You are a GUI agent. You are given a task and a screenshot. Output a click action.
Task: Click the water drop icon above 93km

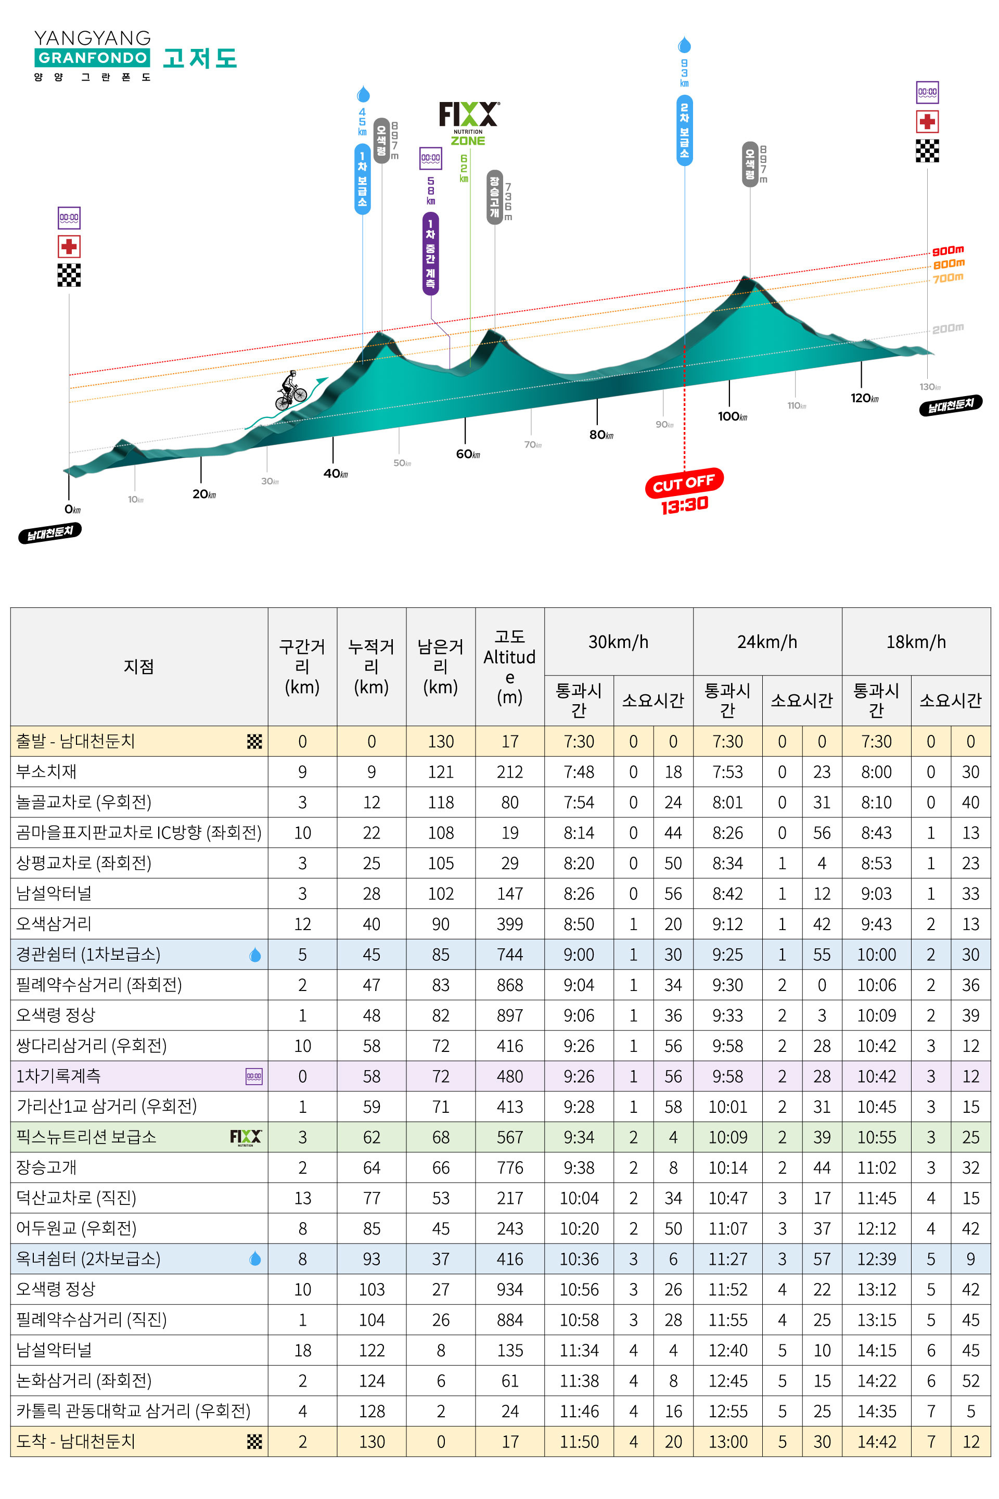(x=684, y=45)
